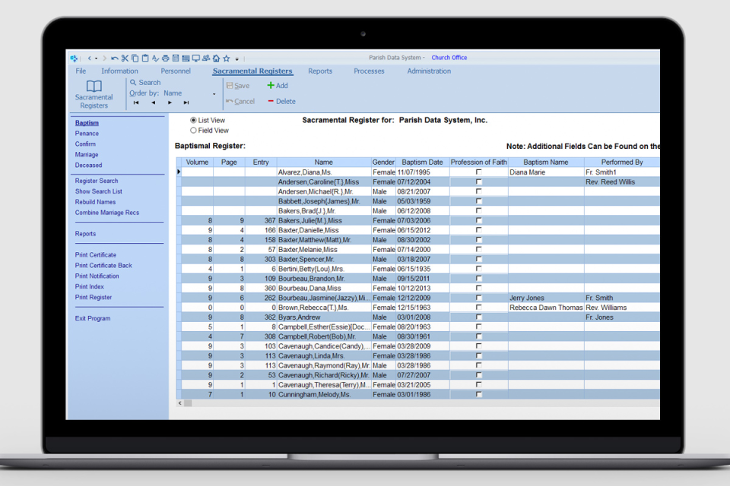
Task: Open the Personnel tab
Action: point(176,71)
